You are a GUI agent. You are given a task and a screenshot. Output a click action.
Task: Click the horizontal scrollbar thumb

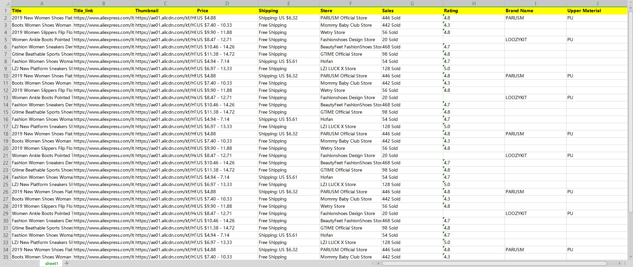494,263
